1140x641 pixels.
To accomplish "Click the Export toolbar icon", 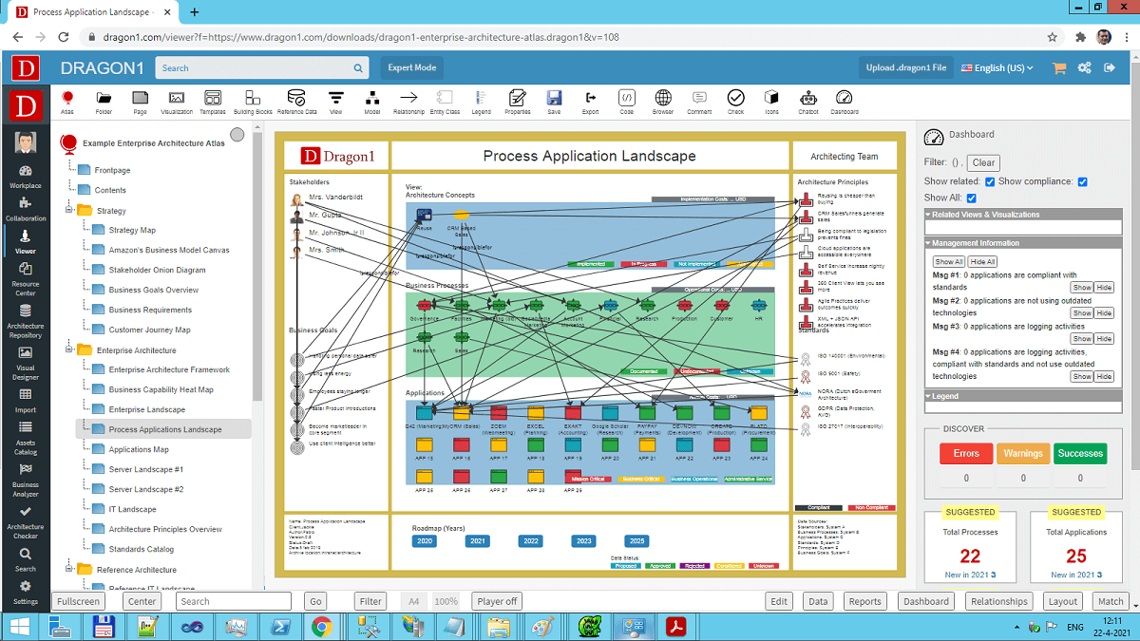I will [591, 102].
